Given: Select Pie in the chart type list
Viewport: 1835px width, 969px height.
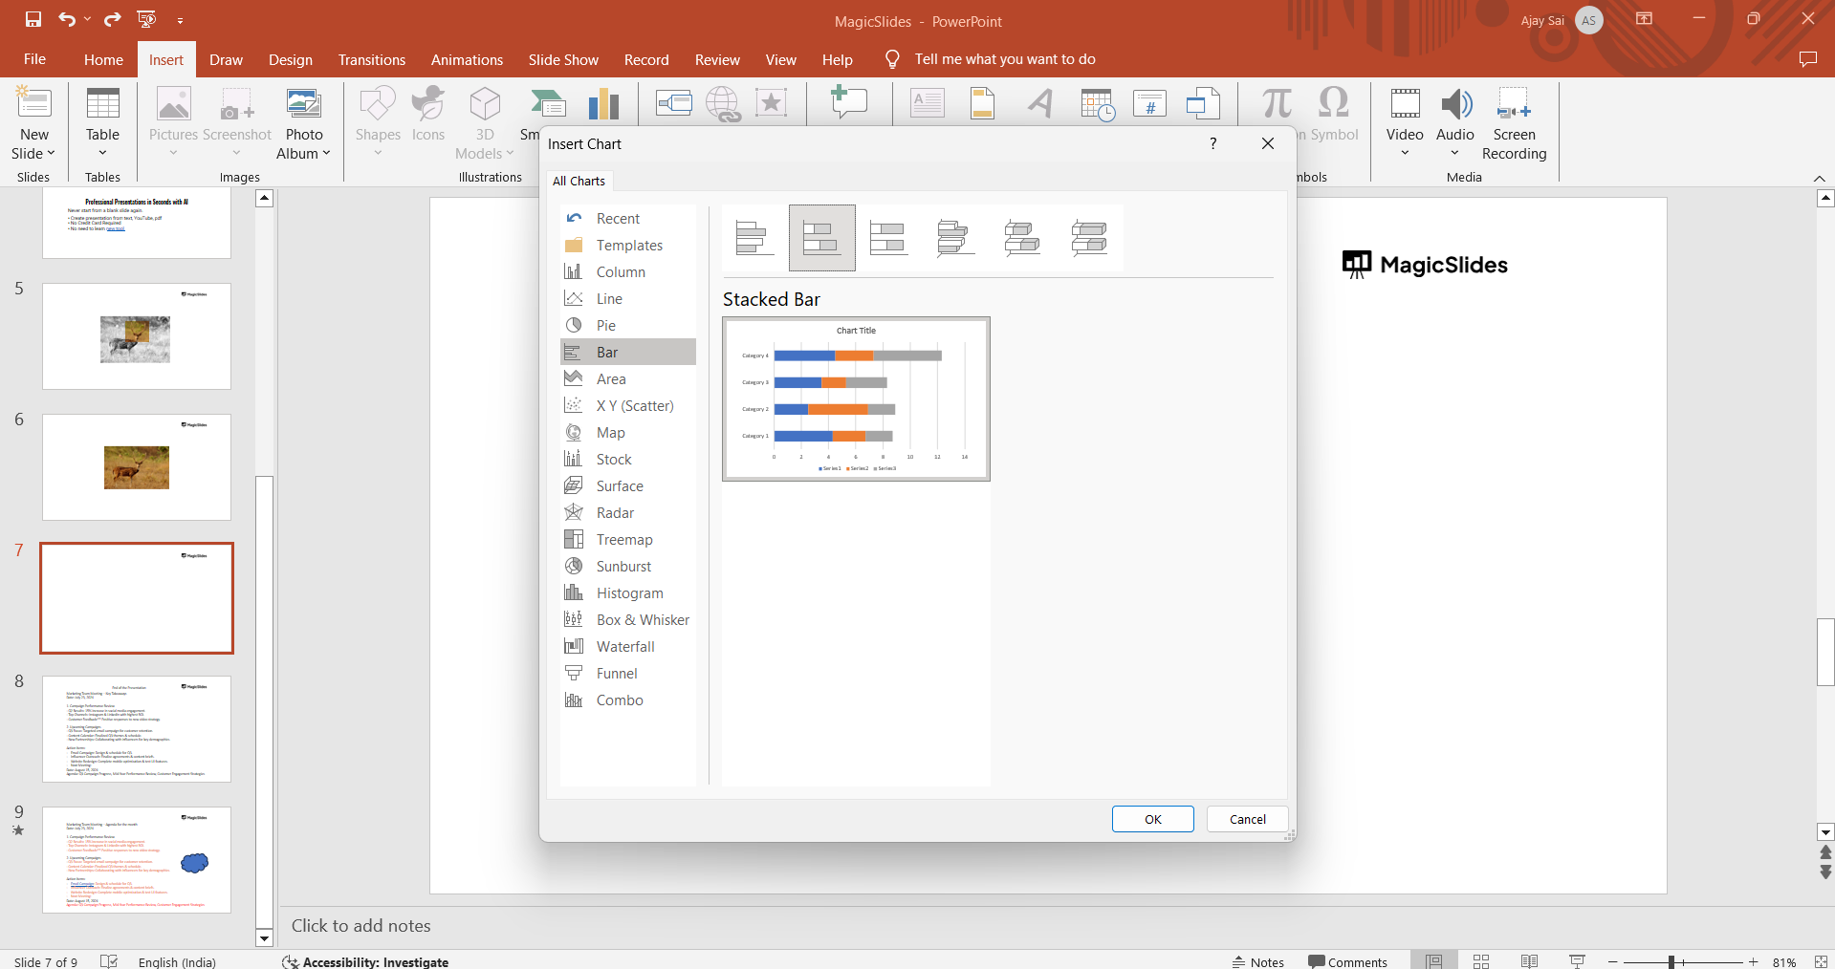Looking at the screenshot, I should click(606, 326).
